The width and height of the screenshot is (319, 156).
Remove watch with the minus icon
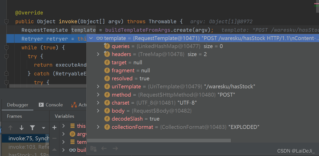coord(54,138)
